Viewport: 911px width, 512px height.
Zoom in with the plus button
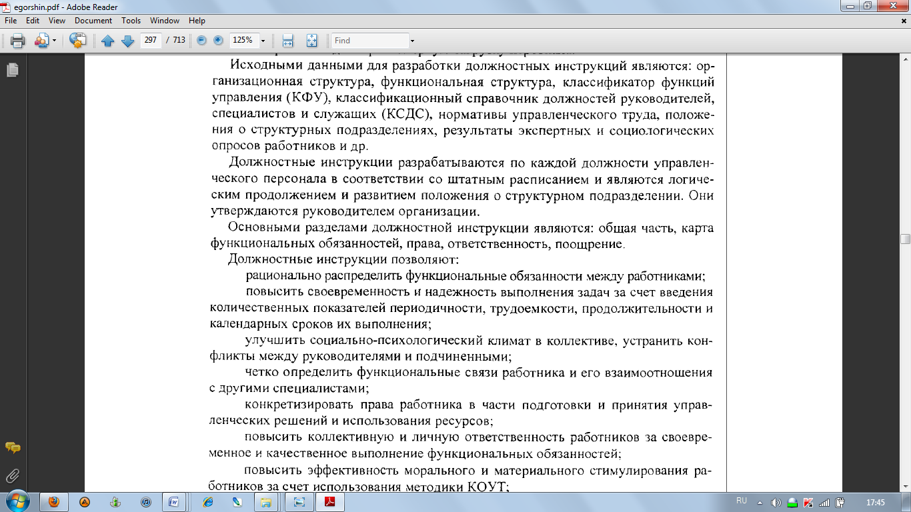click(x=218, y=41)
